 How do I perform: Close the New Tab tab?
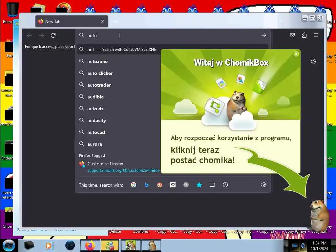[103, 21]
